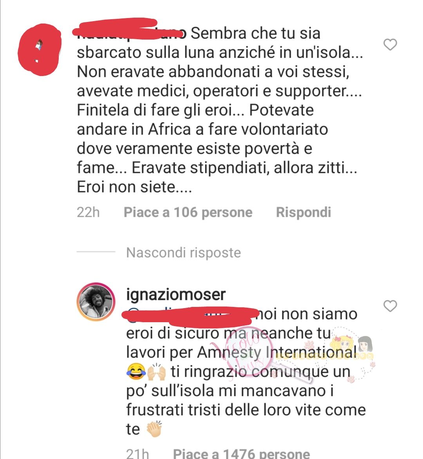Open ignaziomoser's round profile picture

coord(96,302)
